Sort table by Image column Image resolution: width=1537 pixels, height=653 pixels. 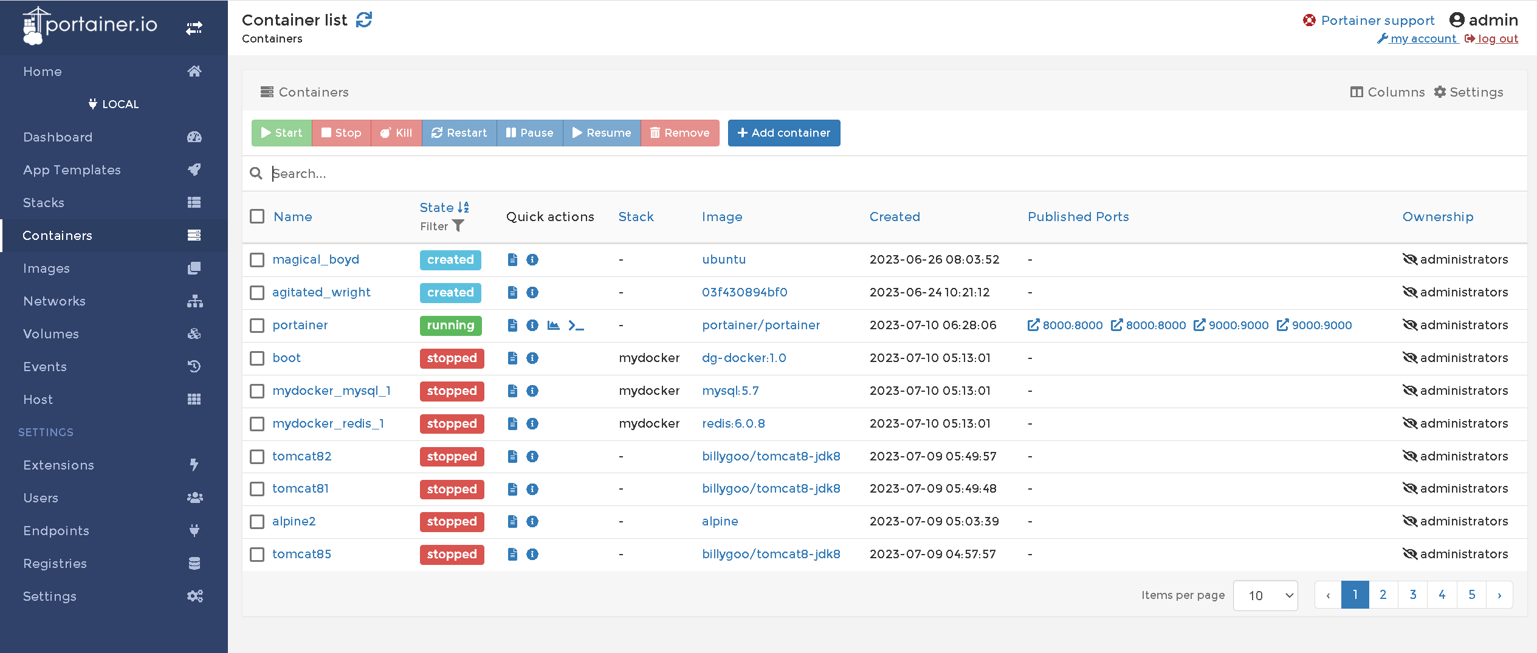pos(722,217)
